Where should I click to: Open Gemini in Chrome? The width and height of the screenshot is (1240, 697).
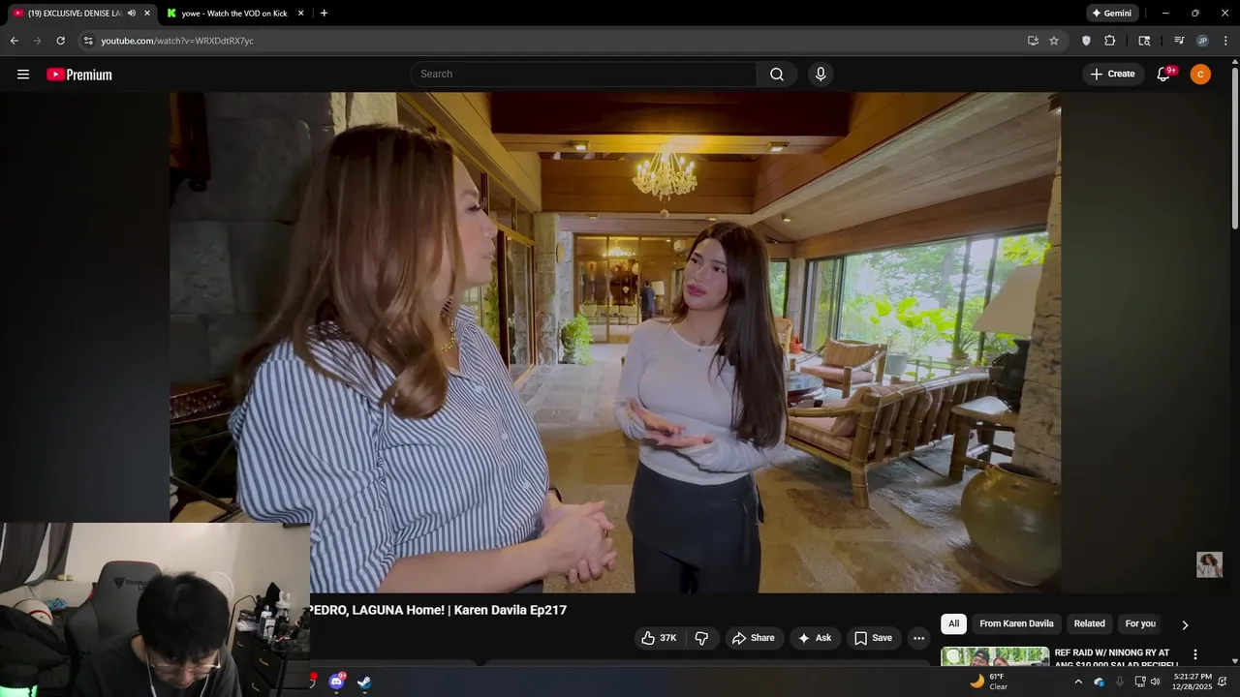tap(1112, 14)
